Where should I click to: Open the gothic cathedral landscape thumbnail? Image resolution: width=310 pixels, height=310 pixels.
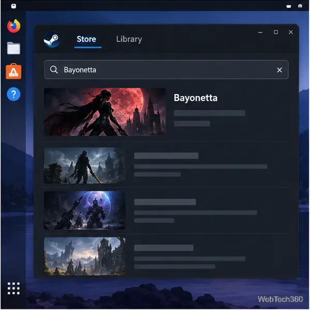click(85, 256)
